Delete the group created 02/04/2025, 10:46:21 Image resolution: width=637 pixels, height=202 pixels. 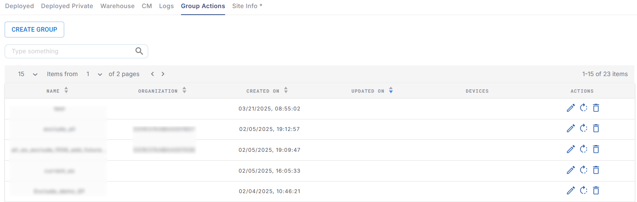596,190
